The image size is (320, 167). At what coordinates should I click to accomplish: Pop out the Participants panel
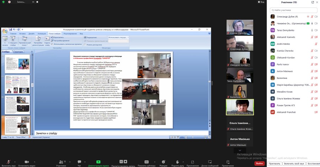coord(312,2)
